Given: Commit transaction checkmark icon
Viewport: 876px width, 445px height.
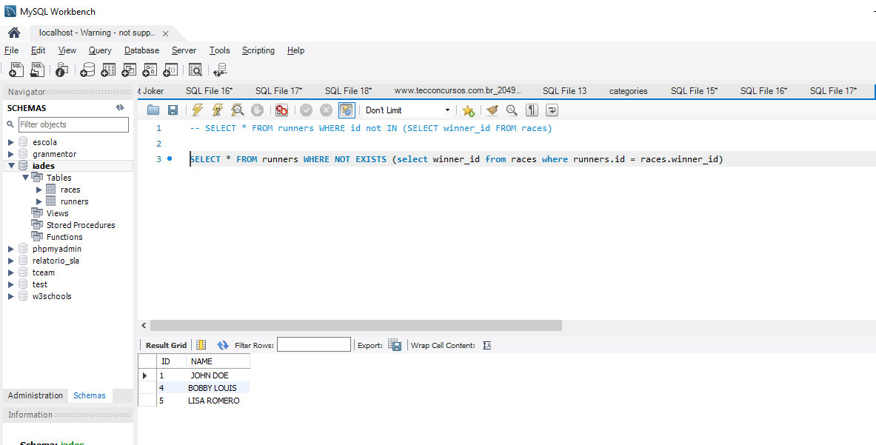Looking at the screenshot, I should tap(306, 110).
